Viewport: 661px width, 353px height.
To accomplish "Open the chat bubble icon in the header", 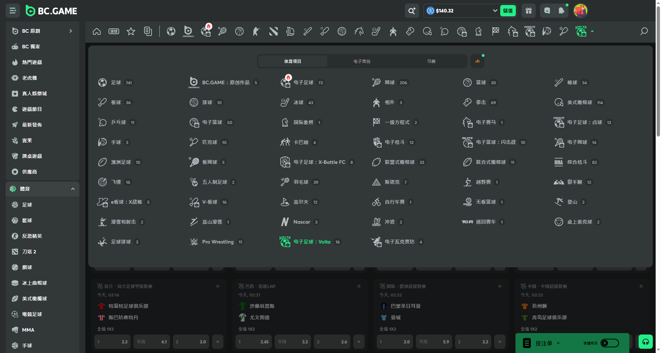I will 547,11.
